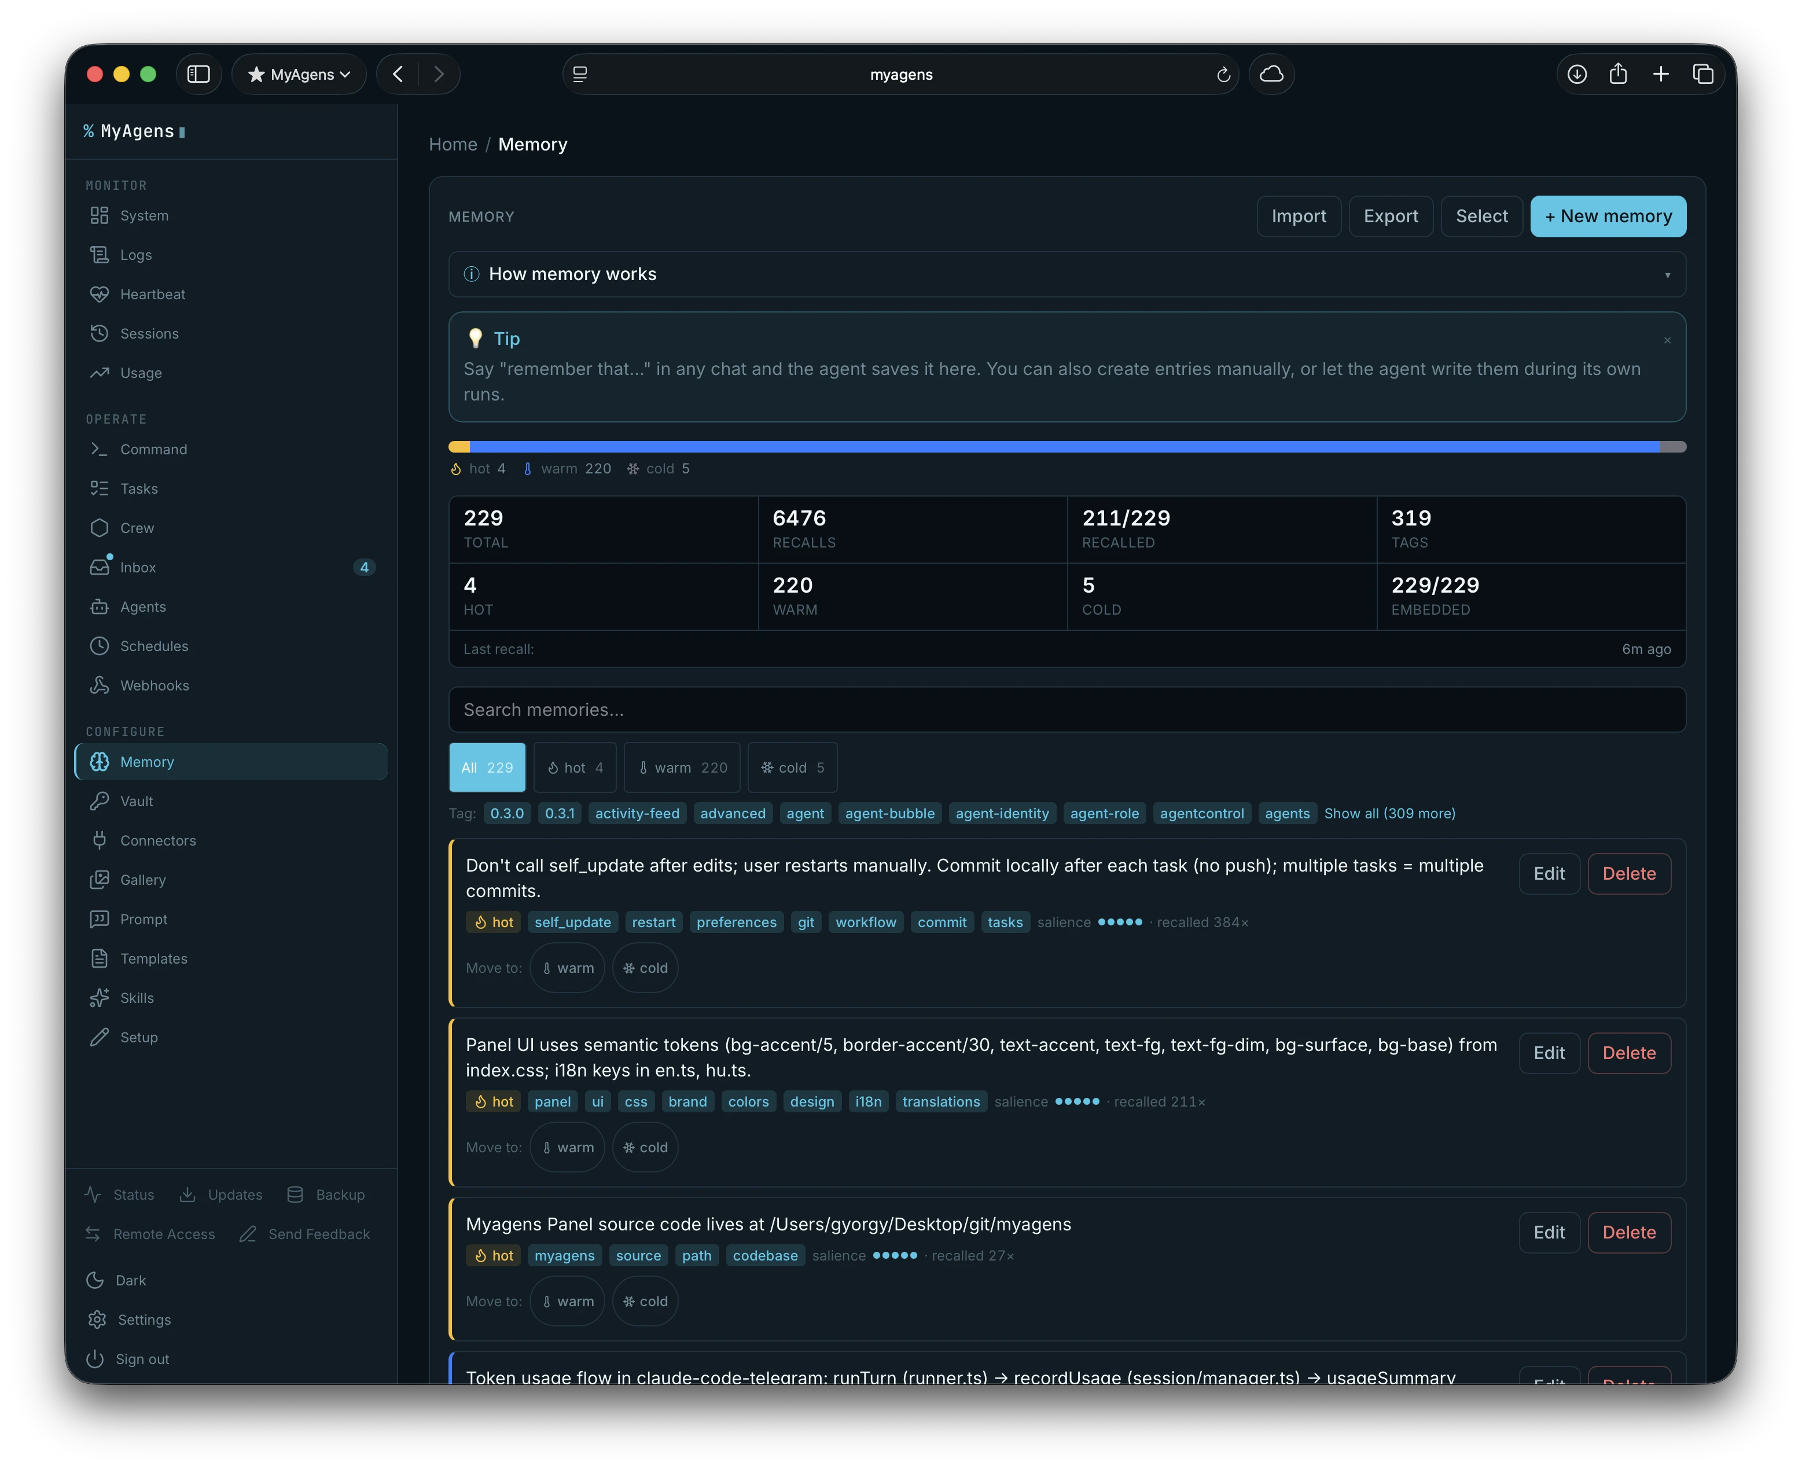Toggle the Dark theme mode
Viewport: 1802px width, 1470px height.
[117, 1280]
